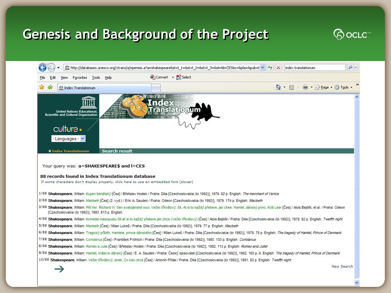Expand the Convert dropdown arrow
This screenshot has height=293, width=391.
point(173,77)
